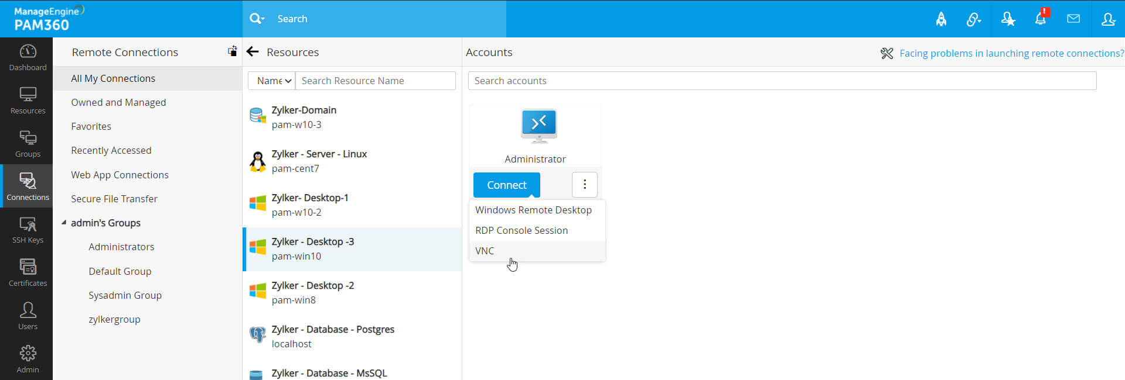Select VNC from connection menu

pyautogui.click(x=485, y=251)
